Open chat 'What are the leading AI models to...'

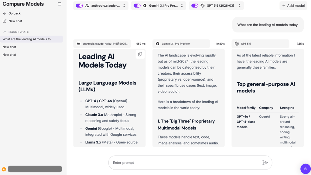[32, 39]
